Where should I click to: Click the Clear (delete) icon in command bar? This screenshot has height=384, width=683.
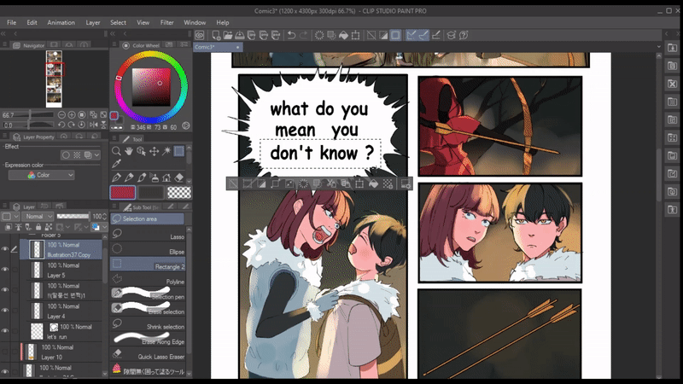coord(319,35)
